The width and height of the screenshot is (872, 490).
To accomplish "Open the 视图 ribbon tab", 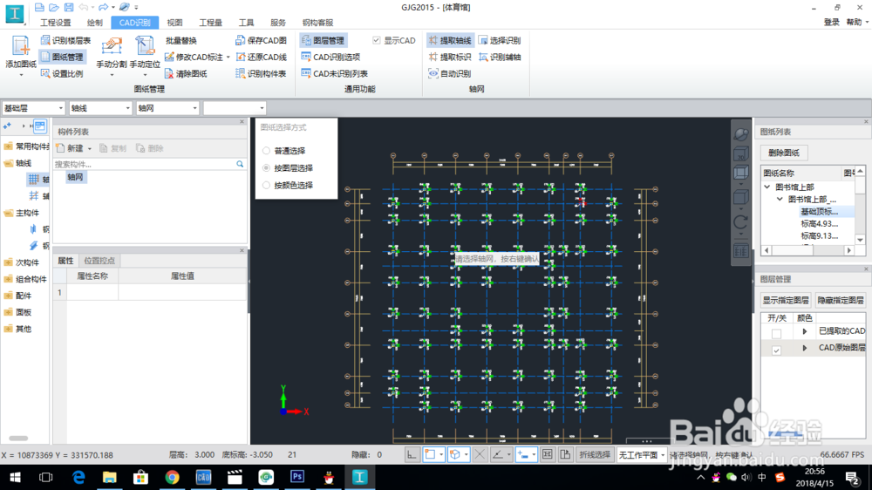I will [174, 23].
